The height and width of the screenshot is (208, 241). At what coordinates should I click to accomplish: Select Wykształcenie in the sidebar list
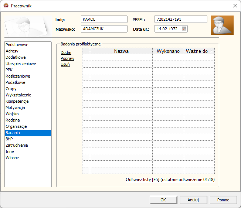coord(18,95)
